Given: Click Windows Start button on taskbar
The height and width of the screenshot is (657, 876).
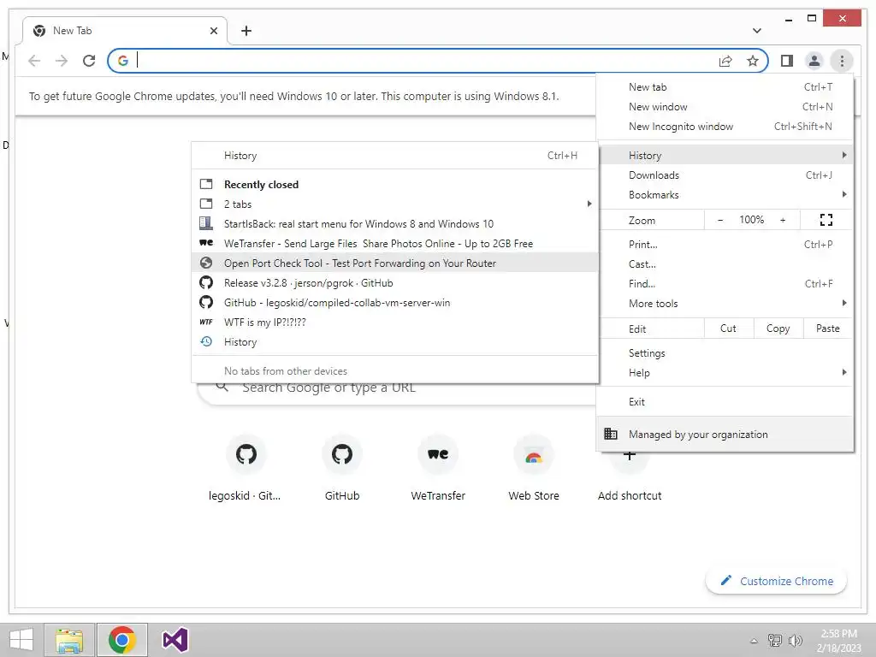Looking at the screenshot, I should point(21,640).
